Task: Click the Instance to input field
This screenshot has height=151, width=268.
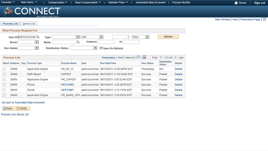Action: point(131,42)
